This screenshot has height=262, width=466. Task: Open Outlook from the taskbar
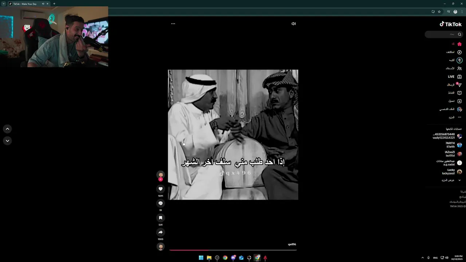(241, 258)
